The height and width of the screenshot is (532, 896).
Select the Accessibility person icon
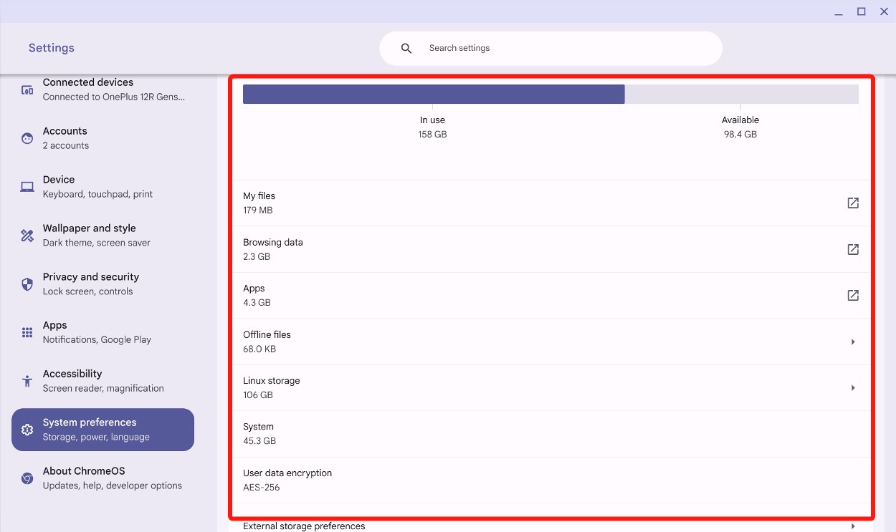(27, 380)
